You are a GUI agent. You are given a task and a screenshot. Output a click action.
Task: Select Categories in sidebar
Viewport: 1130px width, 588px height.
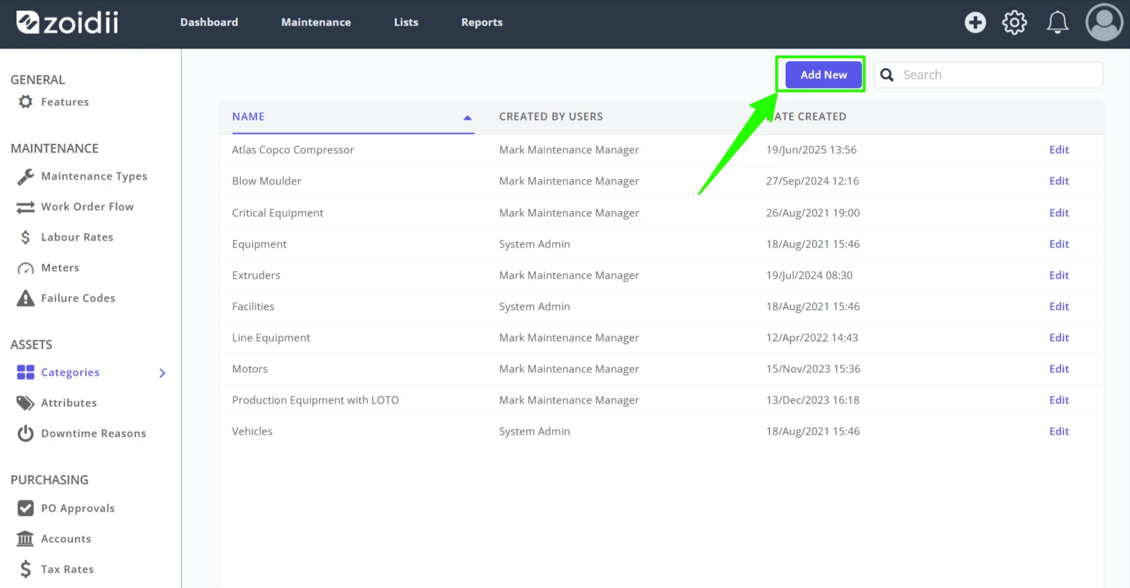point(70,372)
